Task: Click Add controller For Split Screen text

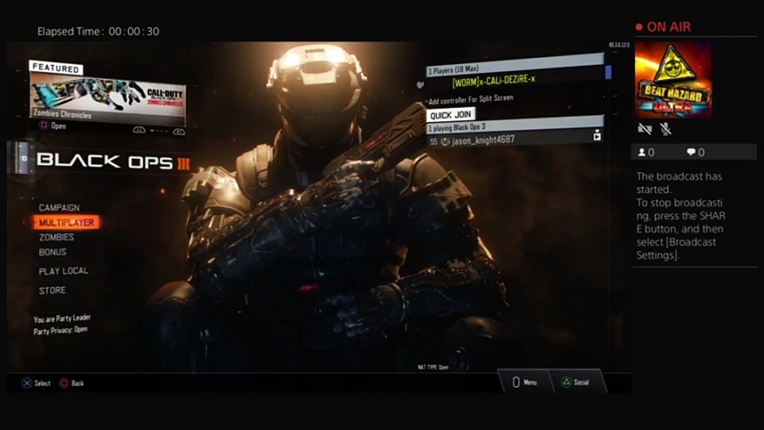Action: coord(471,99)
